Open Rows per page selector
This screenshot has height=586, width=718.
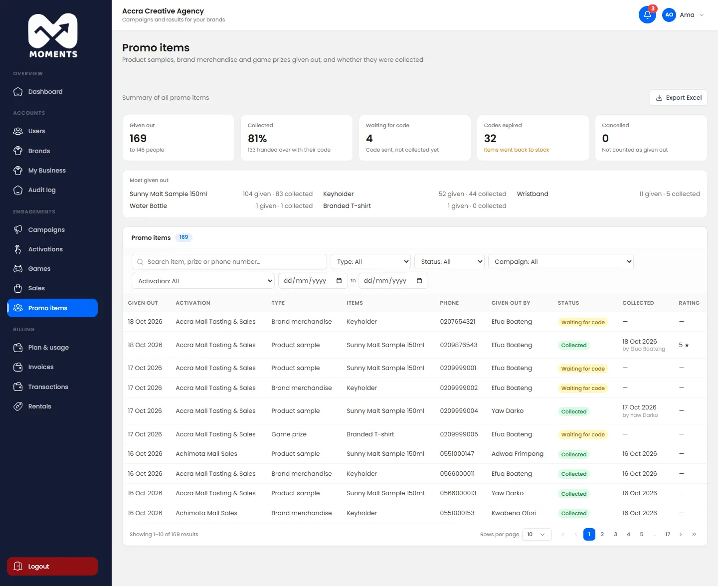coord(537,534)
